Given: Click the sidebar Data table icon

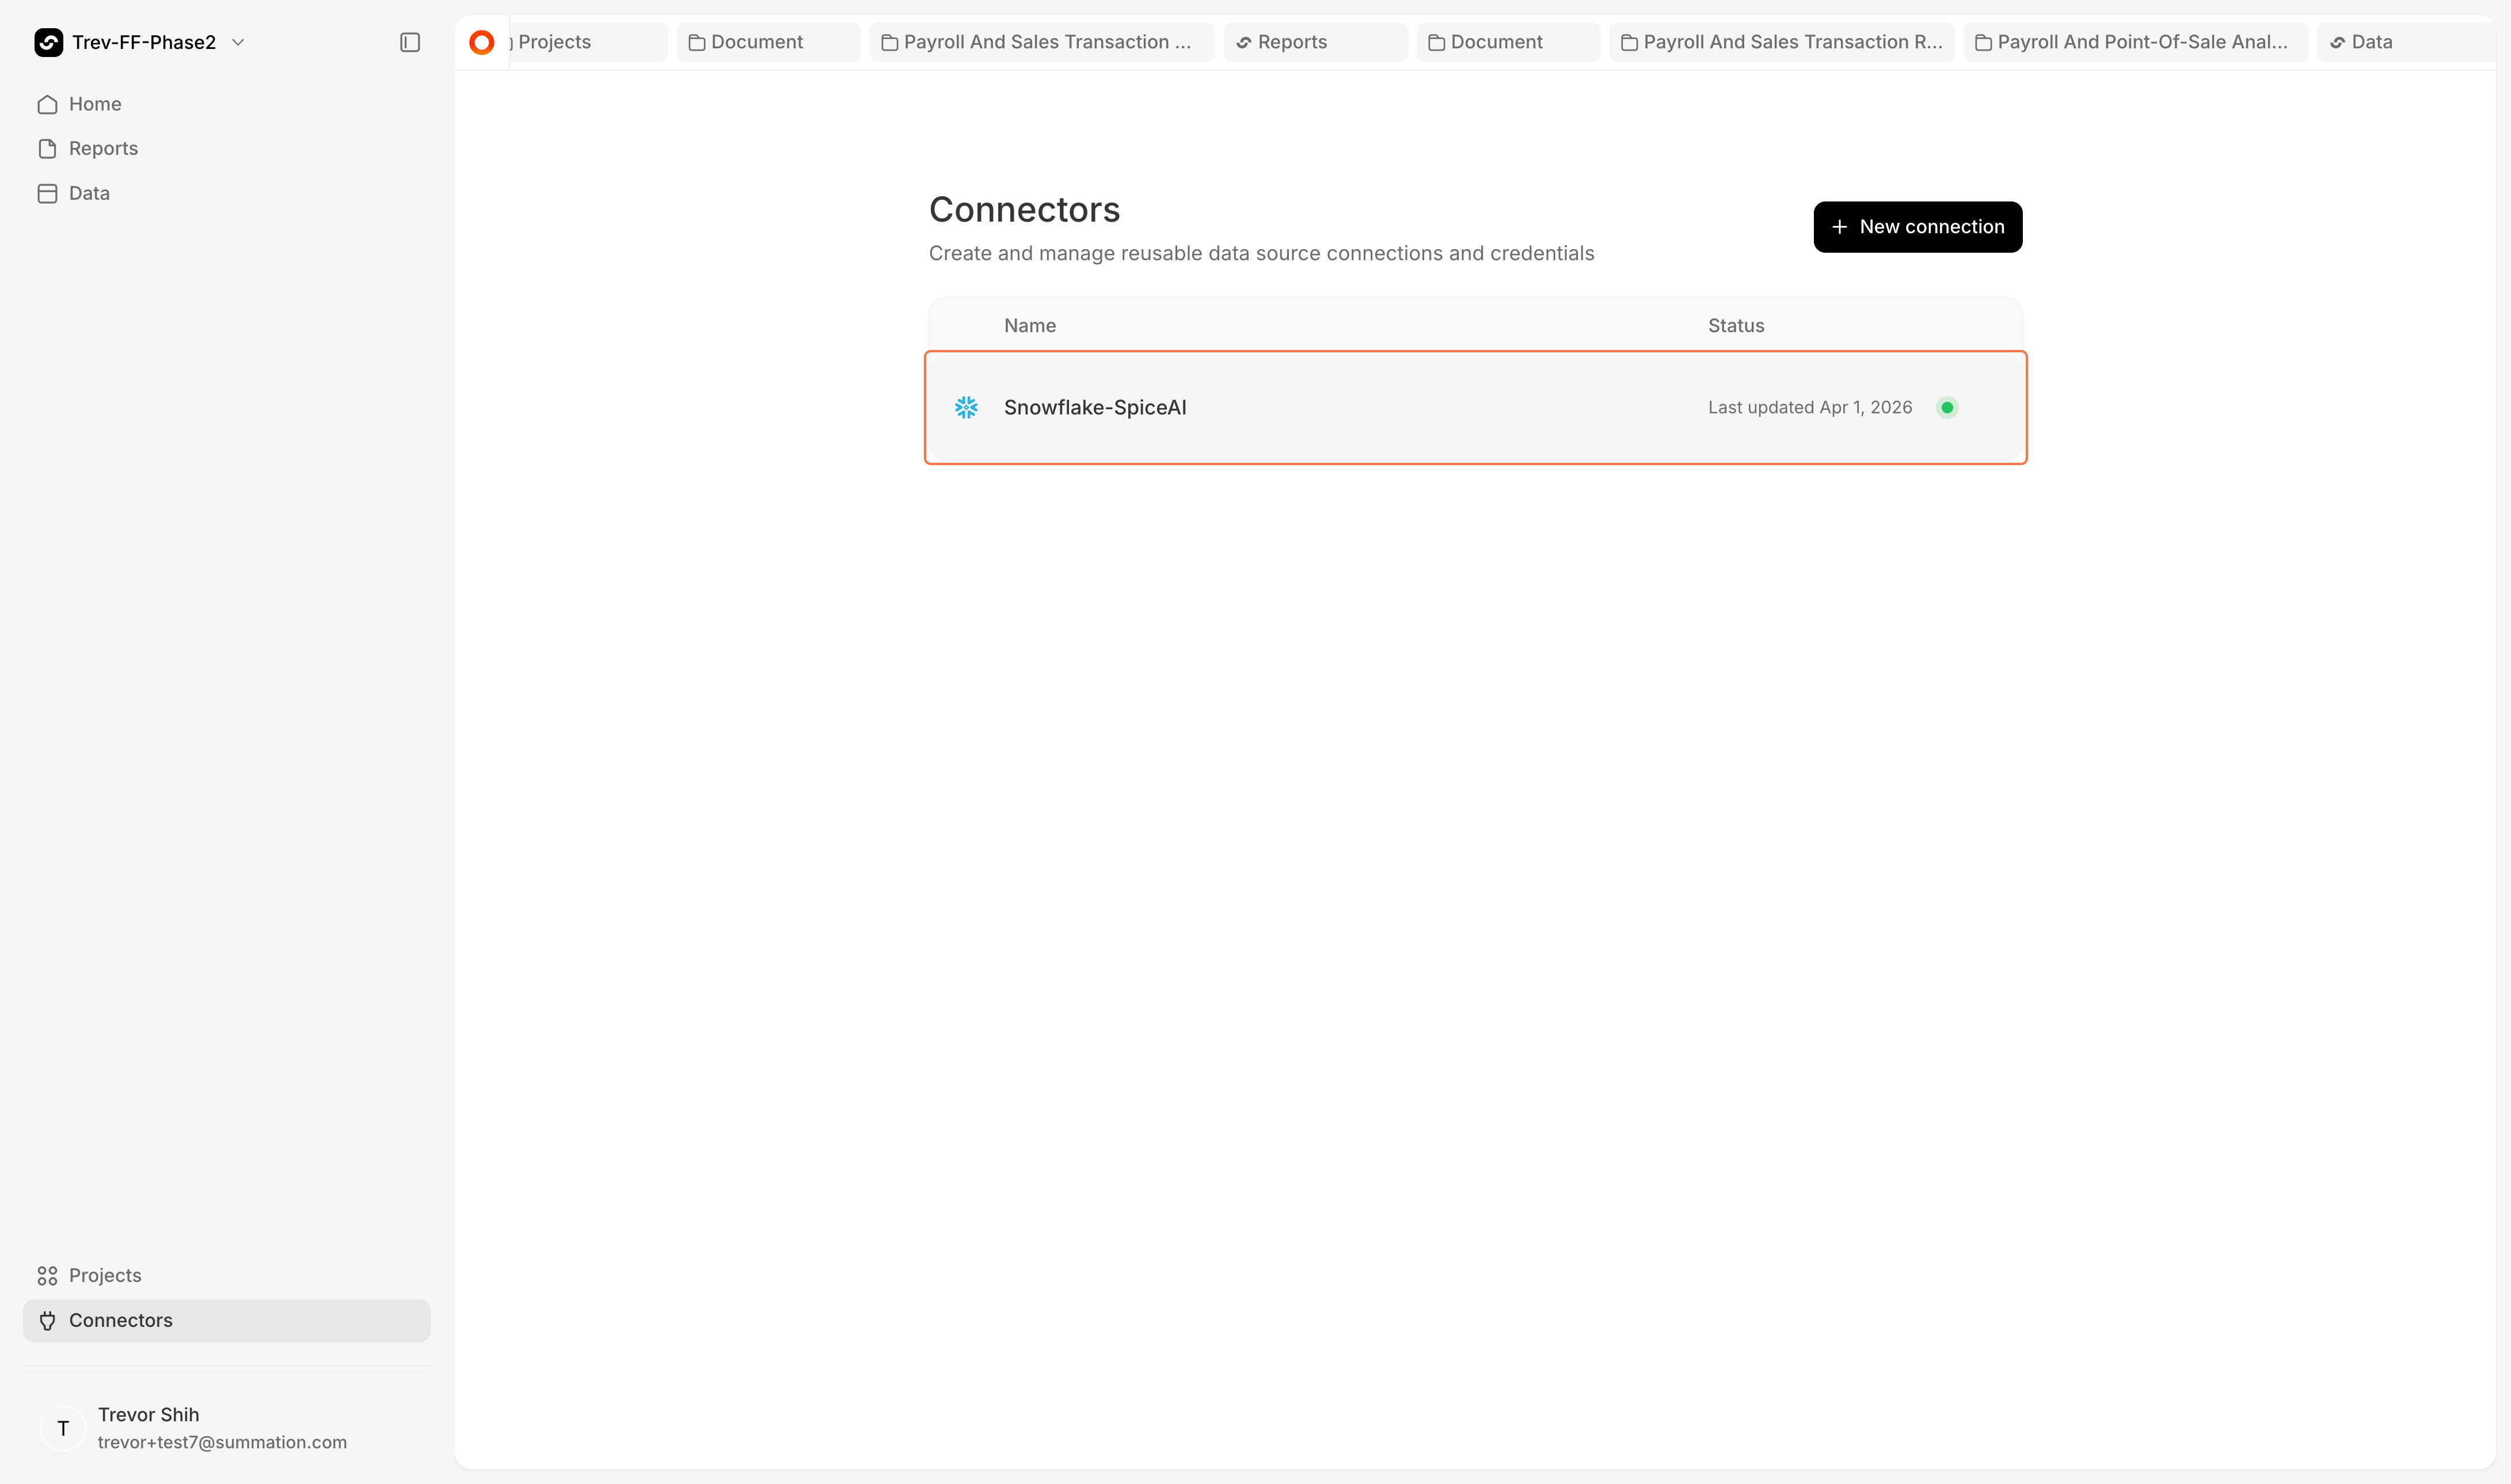Looking at the screenshot, I should pyautogui.click(x=47, y=193).
